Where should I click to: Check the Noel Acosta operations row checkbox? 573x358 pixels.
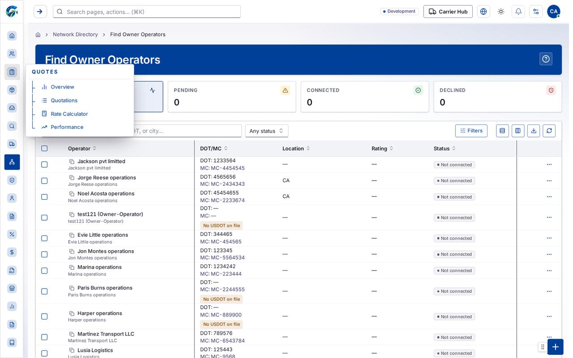pos(44,197)
